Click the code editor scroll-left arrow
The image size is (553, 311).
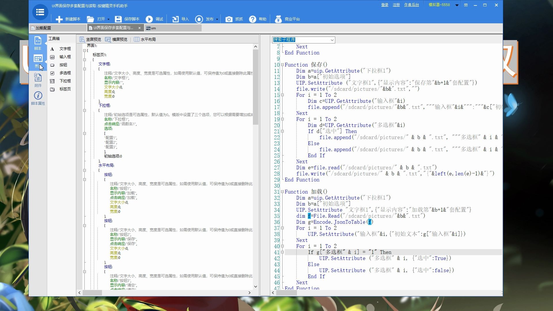coord(273,293)
